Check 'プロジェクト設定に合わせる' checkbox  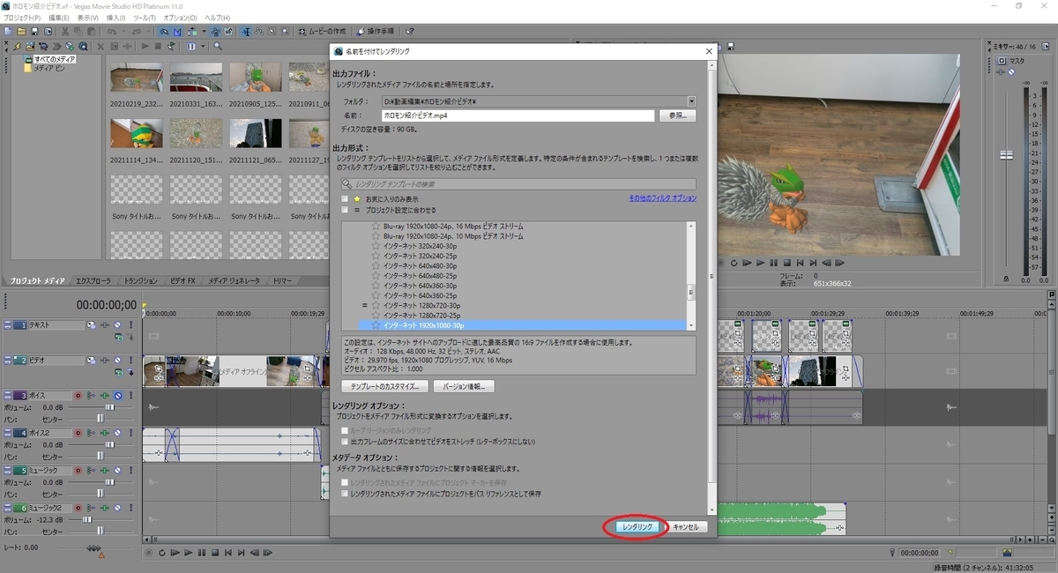pos(345,210)
